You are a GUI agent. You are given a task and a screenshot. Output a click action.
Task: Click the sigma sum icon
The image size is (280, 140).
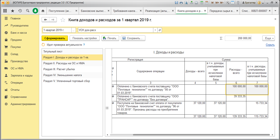pos(221,38)
